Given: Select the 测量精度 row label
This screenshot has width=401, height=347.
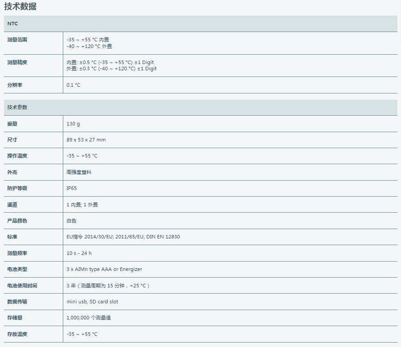Looking at the screenshot, I should click(17, 62).
